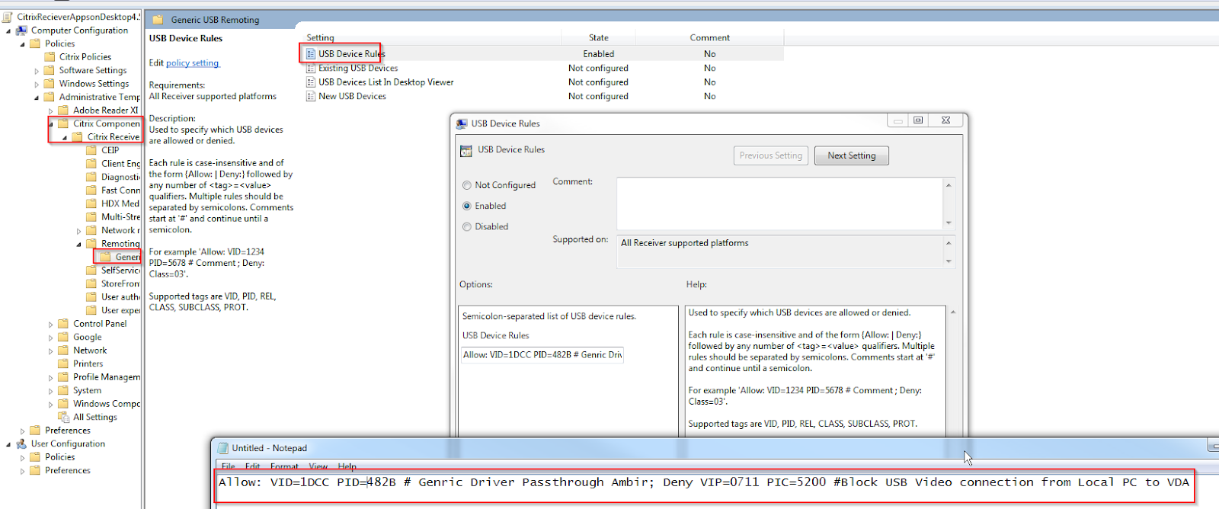This screenshot has height=509, width=1219.
Task: Expand the Adobe Reader XI node
Action: [x=51, y=110]
